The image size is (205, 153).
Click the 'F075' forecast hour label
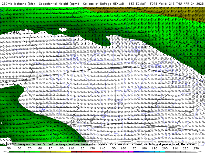click(x=153, y=4)
